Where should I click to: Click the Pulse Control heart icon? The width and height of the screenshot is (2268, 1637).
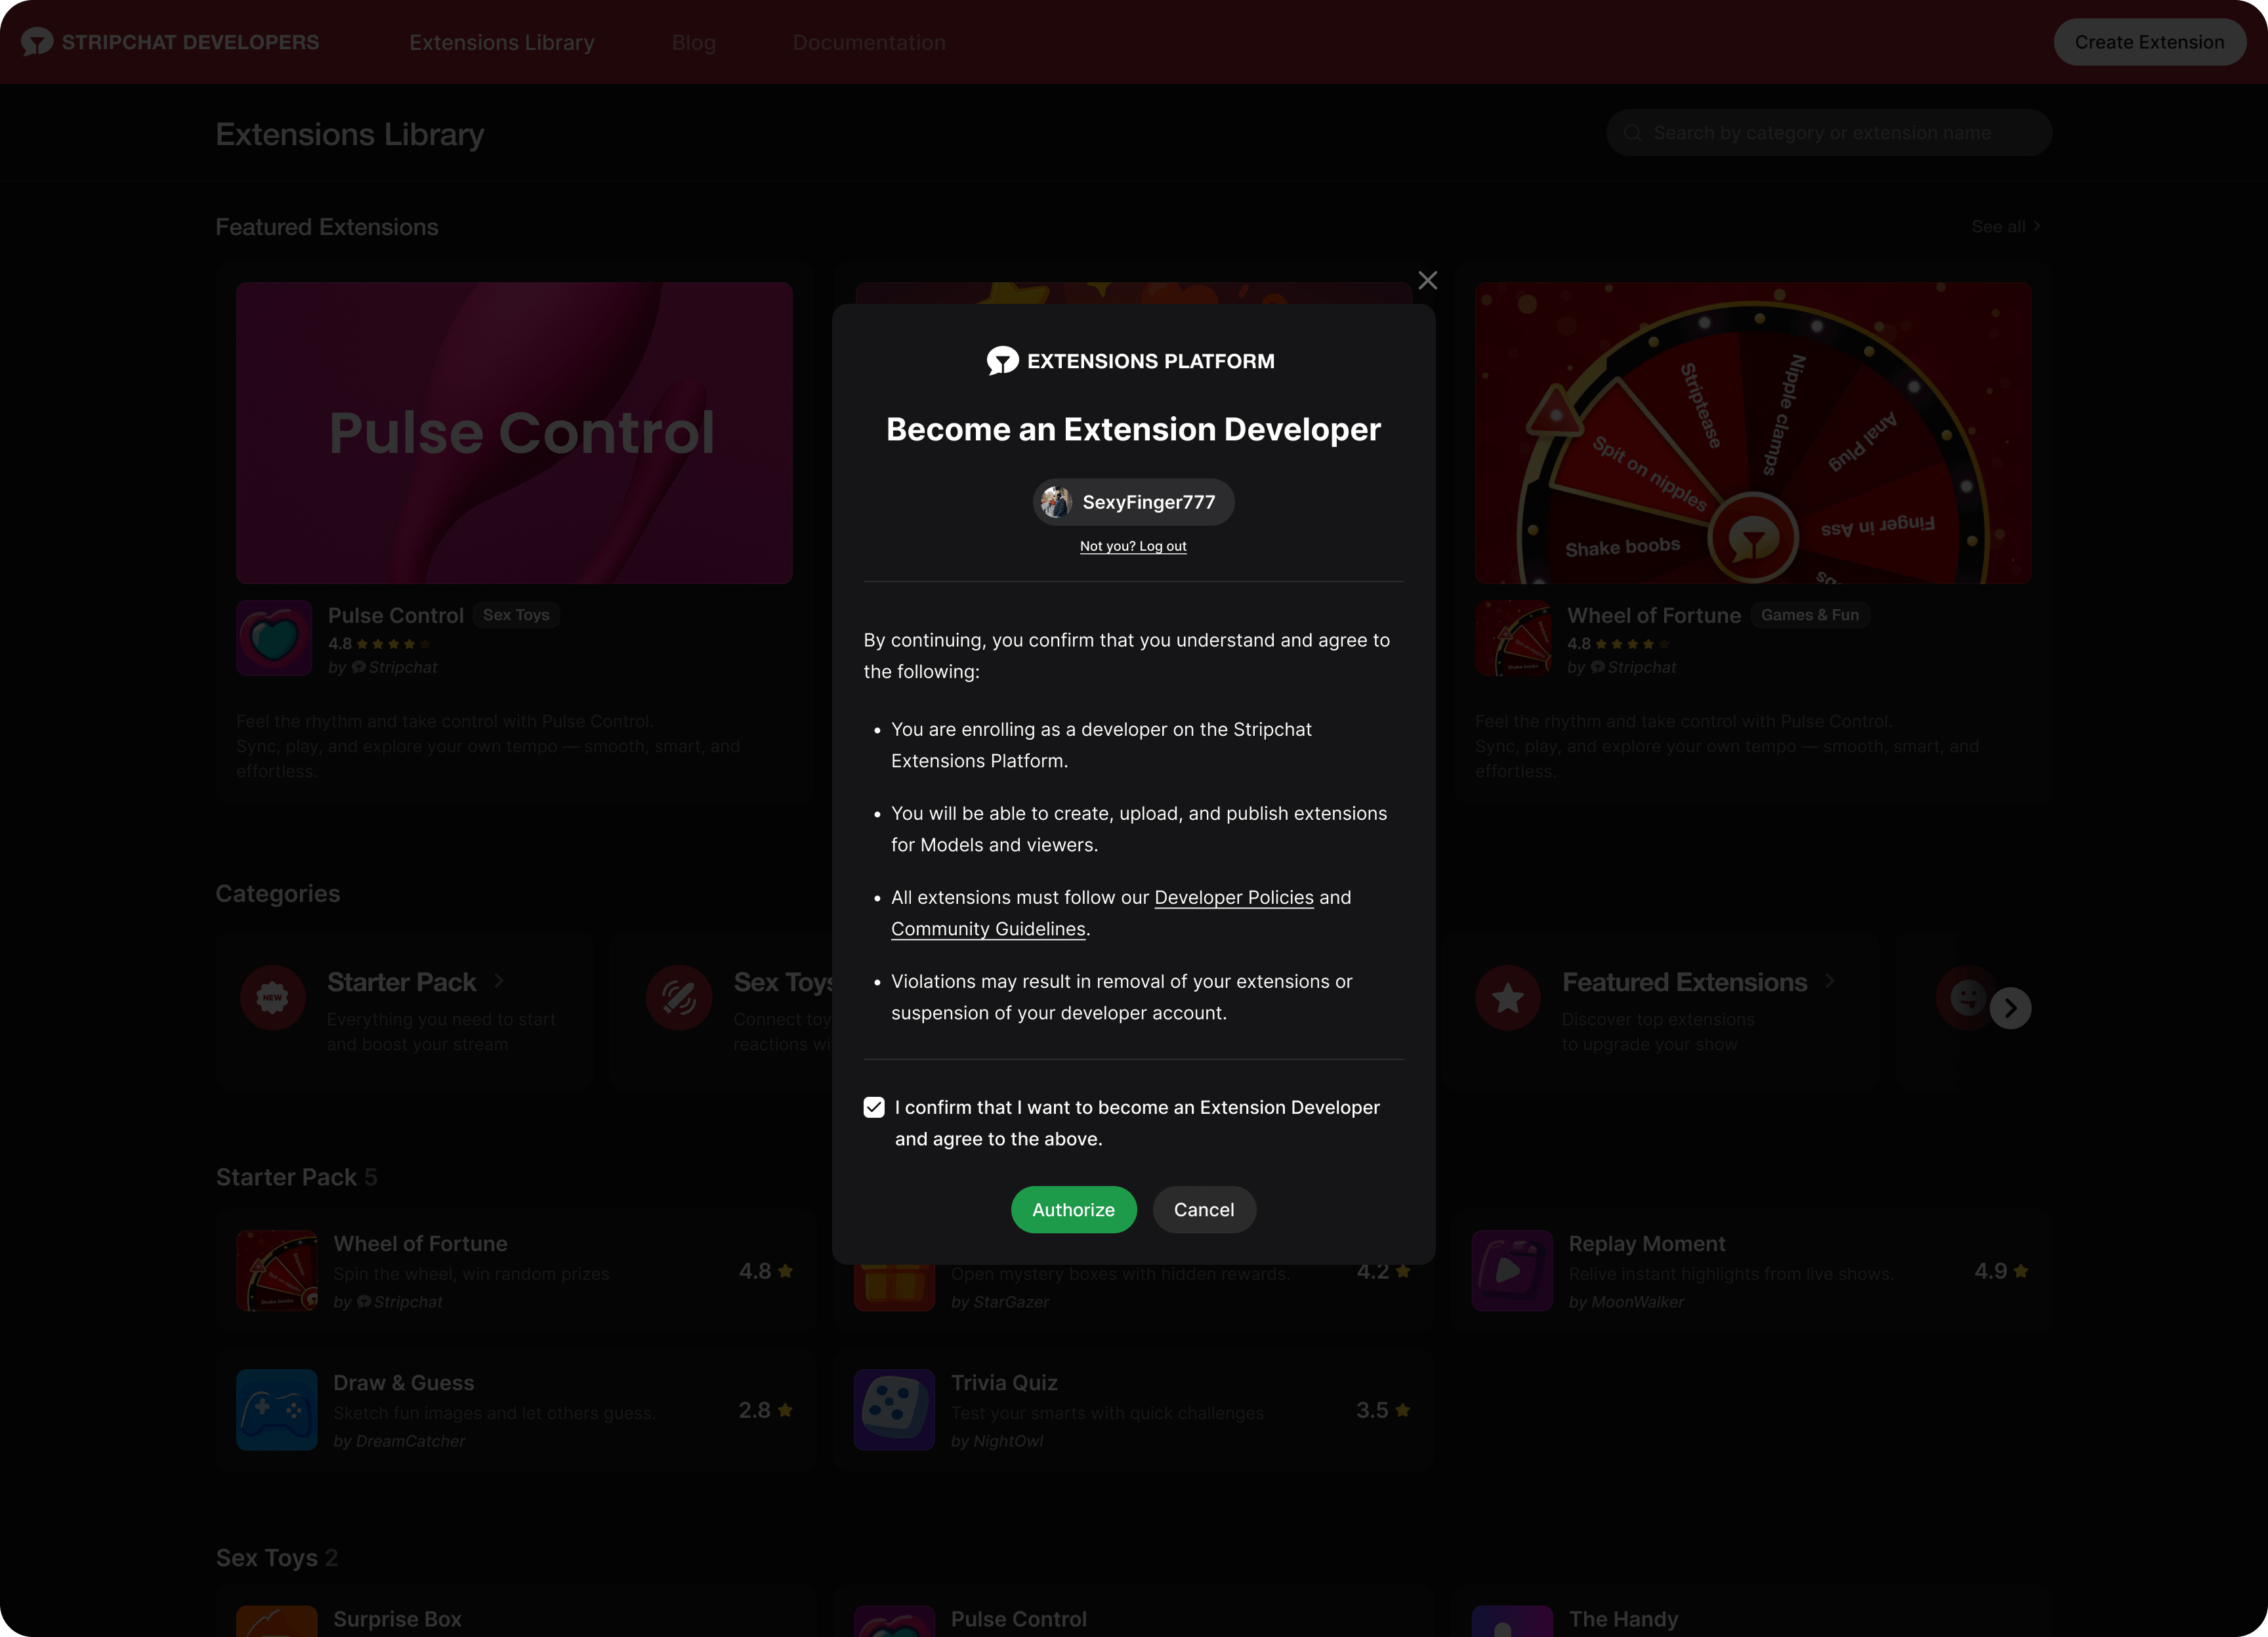(x=274, y=638)
